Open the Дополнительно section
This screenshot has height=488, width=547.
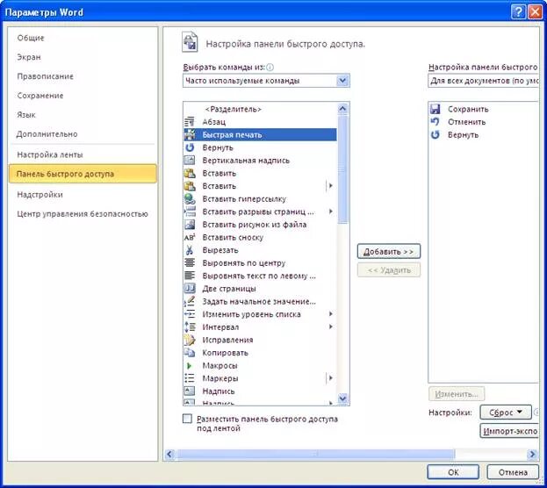[x=47, y=133]
